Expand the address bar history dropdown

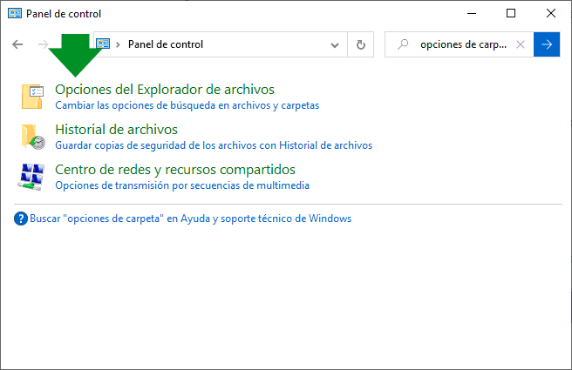coord(336,44)
